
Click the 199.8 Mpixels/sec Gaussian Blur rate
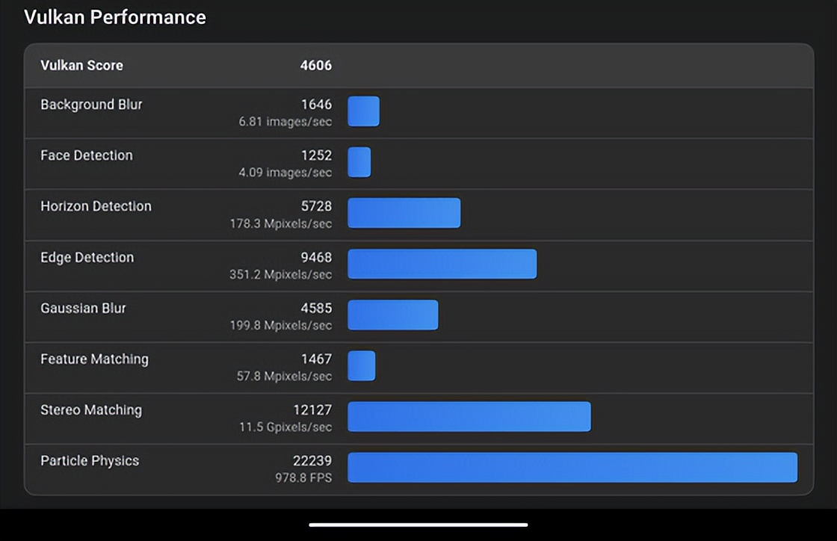[280, 325]
